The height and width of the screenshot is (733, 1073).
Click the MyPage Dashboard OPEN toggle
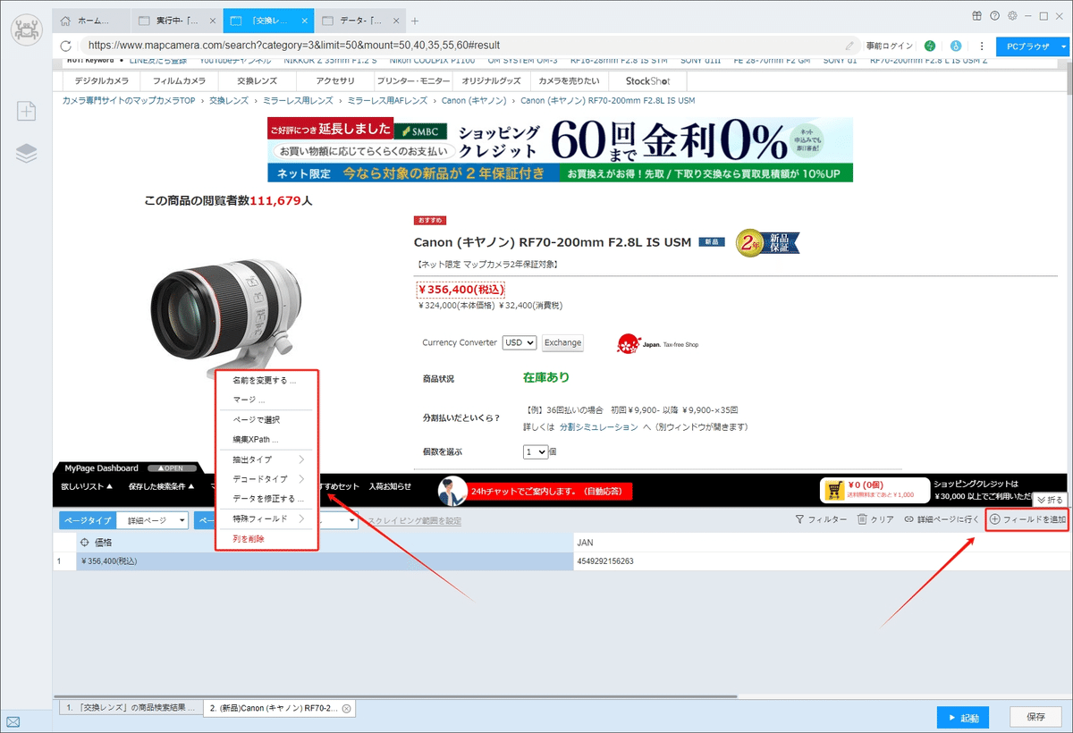coord(172,468)
